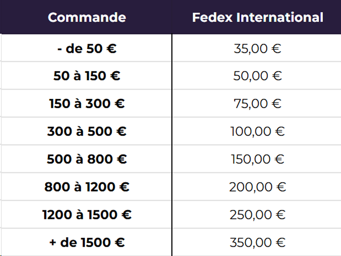Click the 200,00 € shipping price
Image resolution: width=341 pixels, height=256 pixels.
point(257,187)
